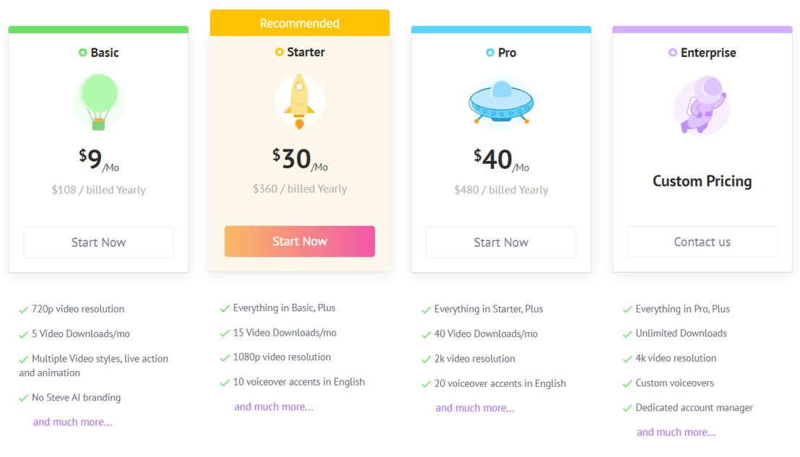Expand 'and much more...' under Pro features

click(474, 408)
